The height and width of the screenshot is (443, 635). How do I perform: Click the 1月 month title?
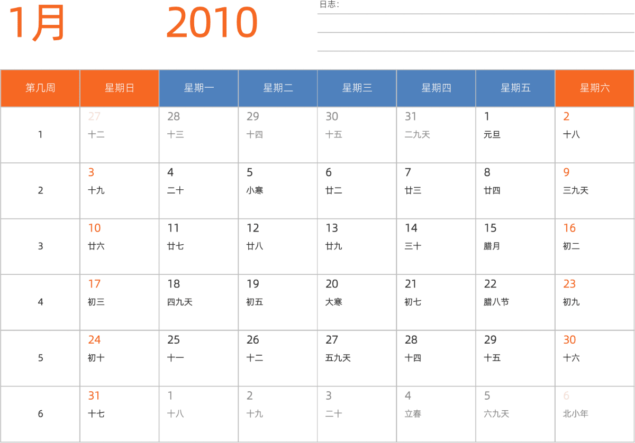[37, 23]
